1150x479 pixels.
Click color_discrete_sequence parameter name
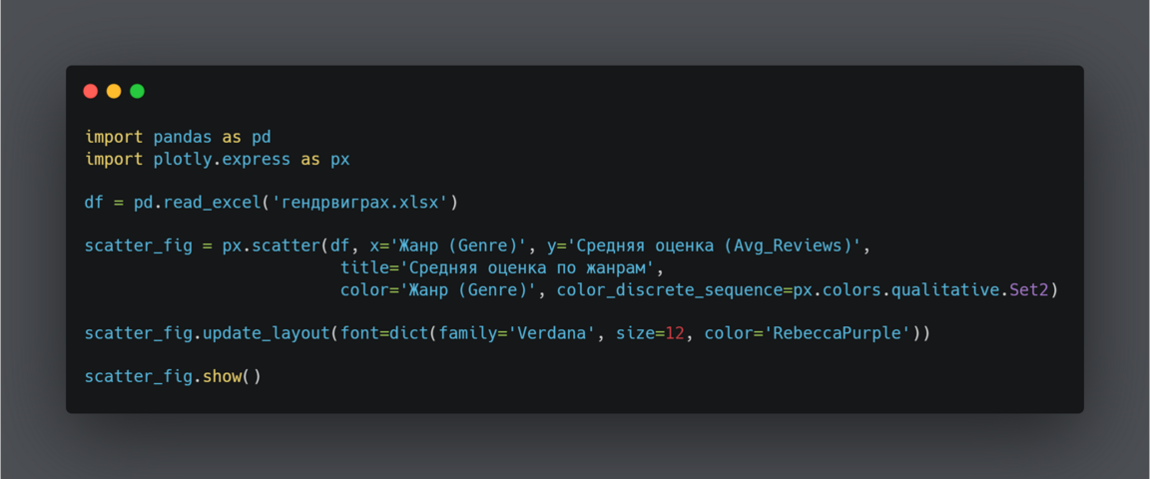coord(669,289)
